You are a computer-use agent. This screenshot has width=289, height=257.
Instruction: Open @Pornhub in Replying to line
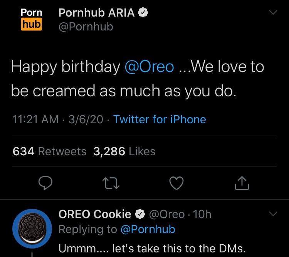tap(148, 229)
